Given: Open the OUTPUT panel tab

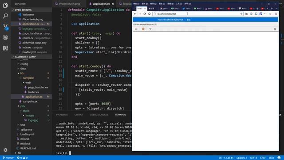Looking at the screenshot, I should [x=79, y=115].
